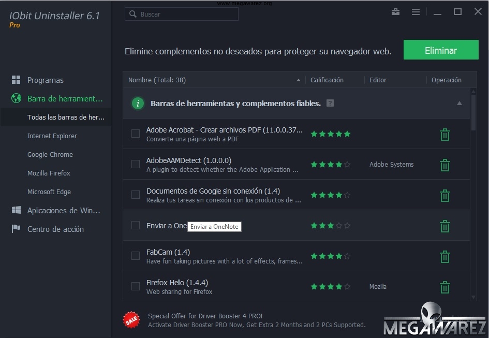489x338 pixels.
Task: Click Enviar a OneNote star rating
Action: (x=331, y=226)
